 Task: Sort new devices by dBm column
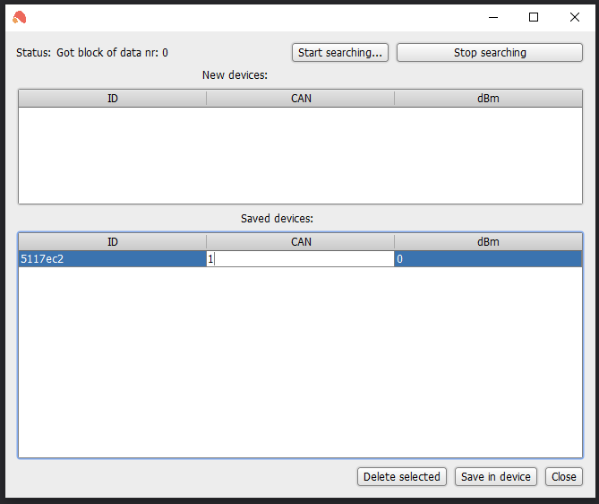click(488, 99)
